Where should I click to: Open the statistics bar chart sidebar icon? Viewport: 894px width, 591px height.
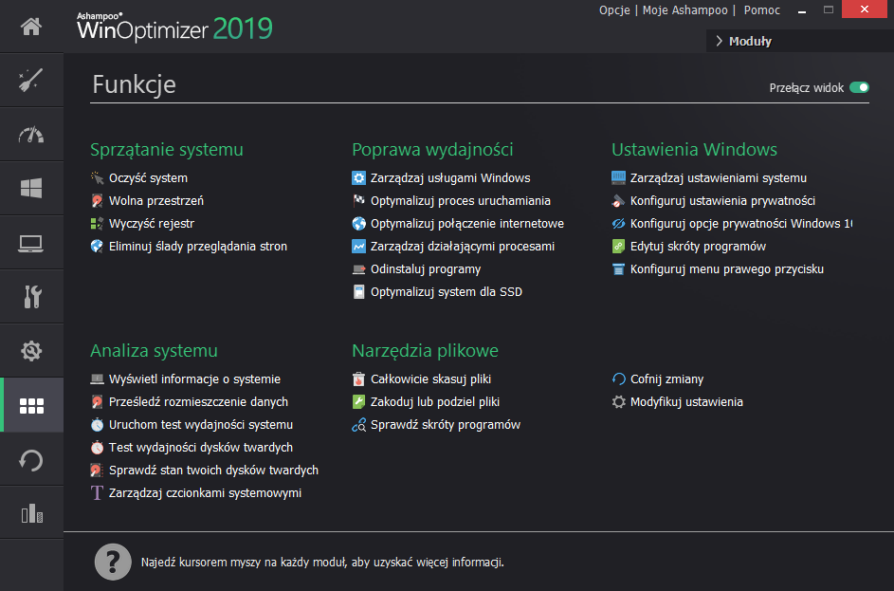31,514
